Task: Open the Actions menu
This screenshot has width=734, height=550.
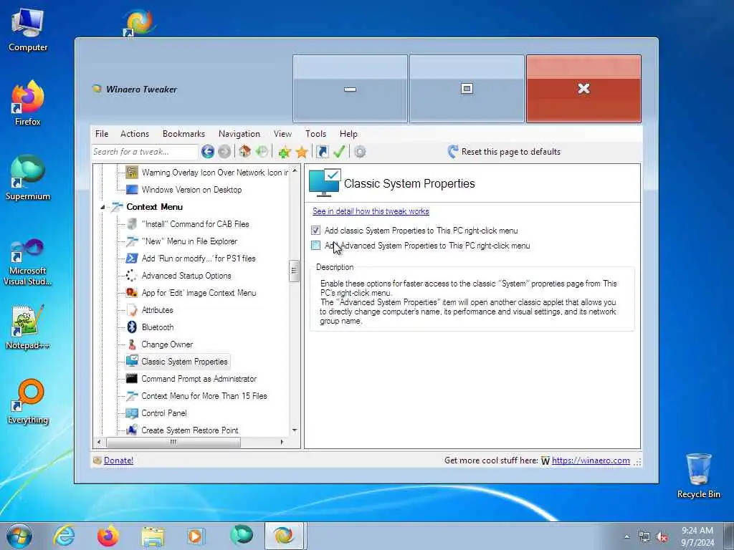Action: pyautogui.click(x=135, y=134)
